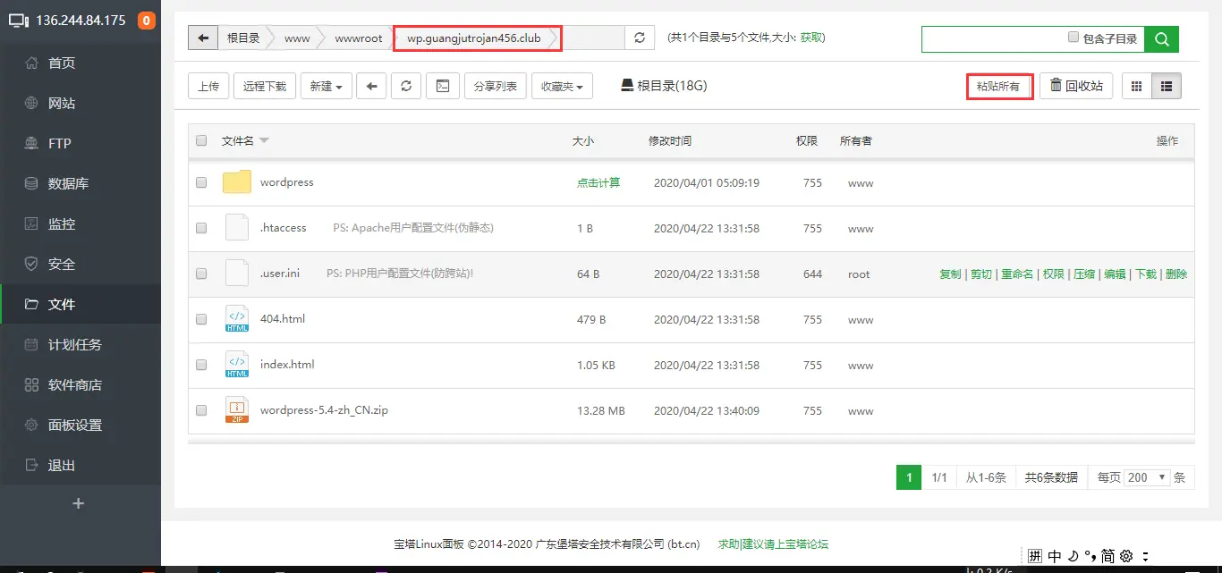Click the IME settings gear in tray
The image size is (1222, 573).
point(1126,555)
